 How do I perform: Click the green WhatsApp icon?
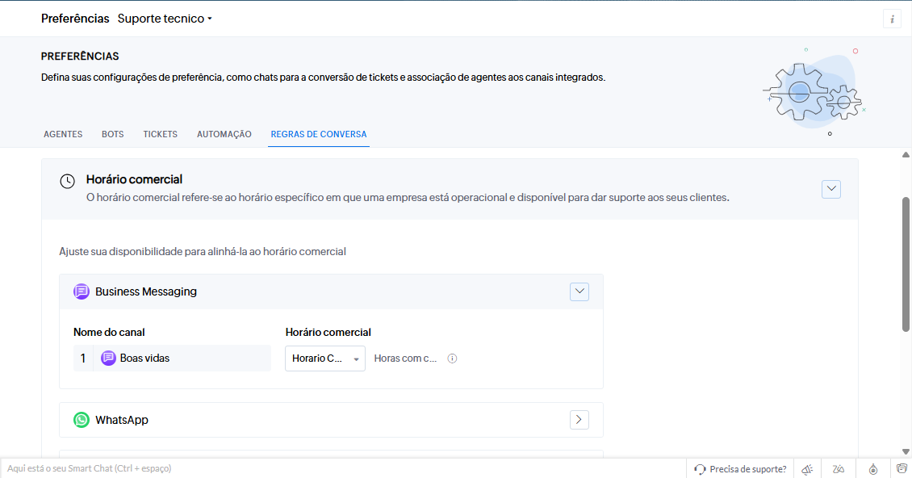coord(82,420)
